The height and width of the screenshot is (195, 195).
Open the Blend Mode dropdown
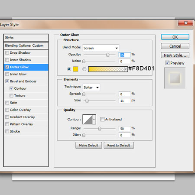[101, 48]
